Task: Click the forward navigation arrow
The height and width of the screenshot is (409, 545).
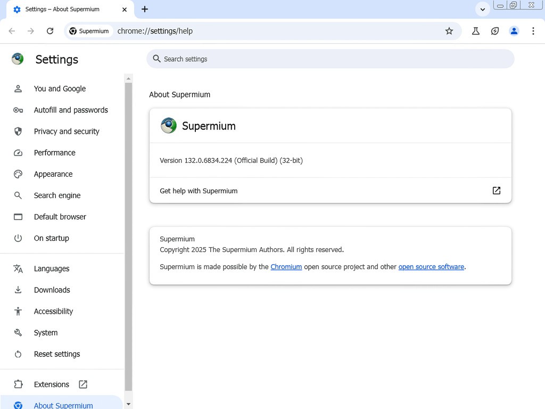Action: tap(31, 31)
